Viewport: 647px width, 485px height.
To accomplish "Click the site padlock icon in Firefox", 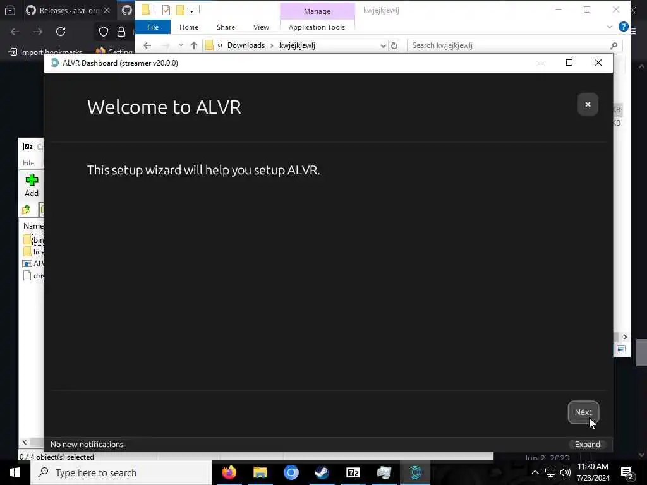I will (121, 32).
